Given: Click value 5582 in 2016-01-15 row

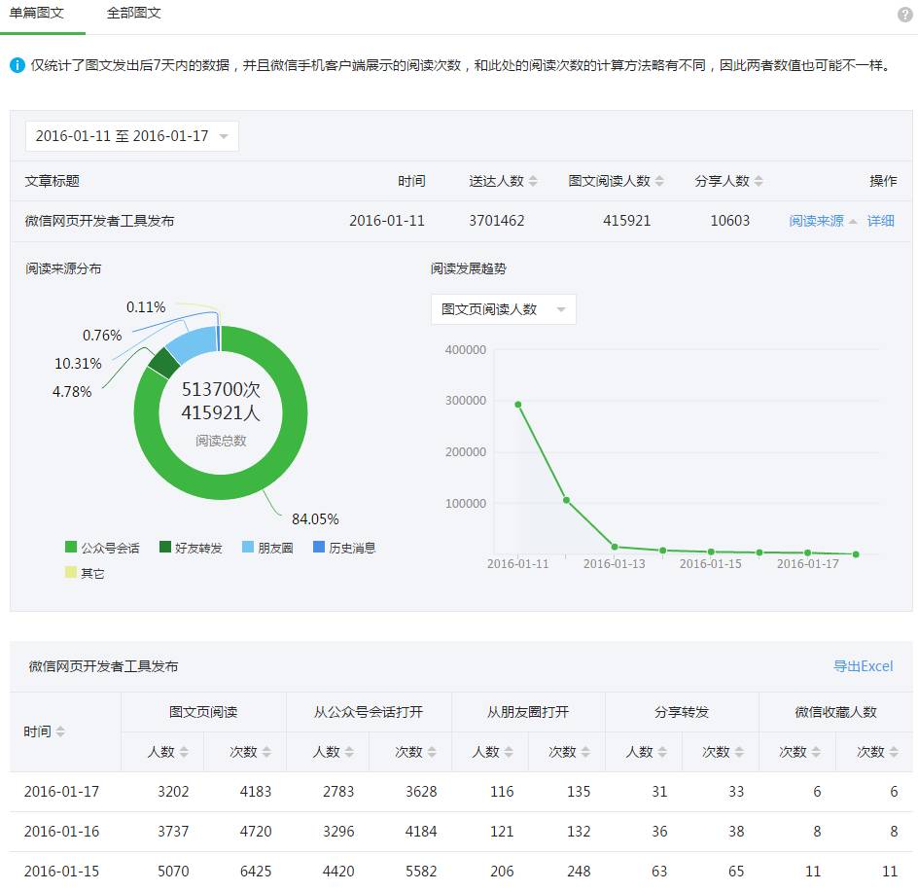Looking at the screenshot, I should coord(421,872).
